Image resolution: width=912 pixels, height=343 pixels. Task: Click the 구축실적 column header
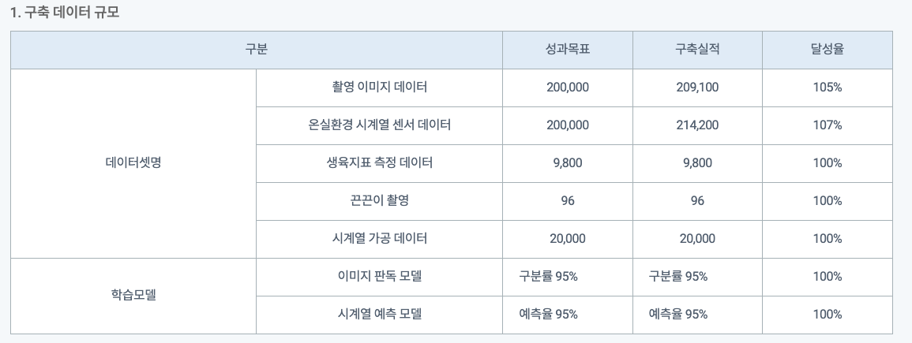697,50
